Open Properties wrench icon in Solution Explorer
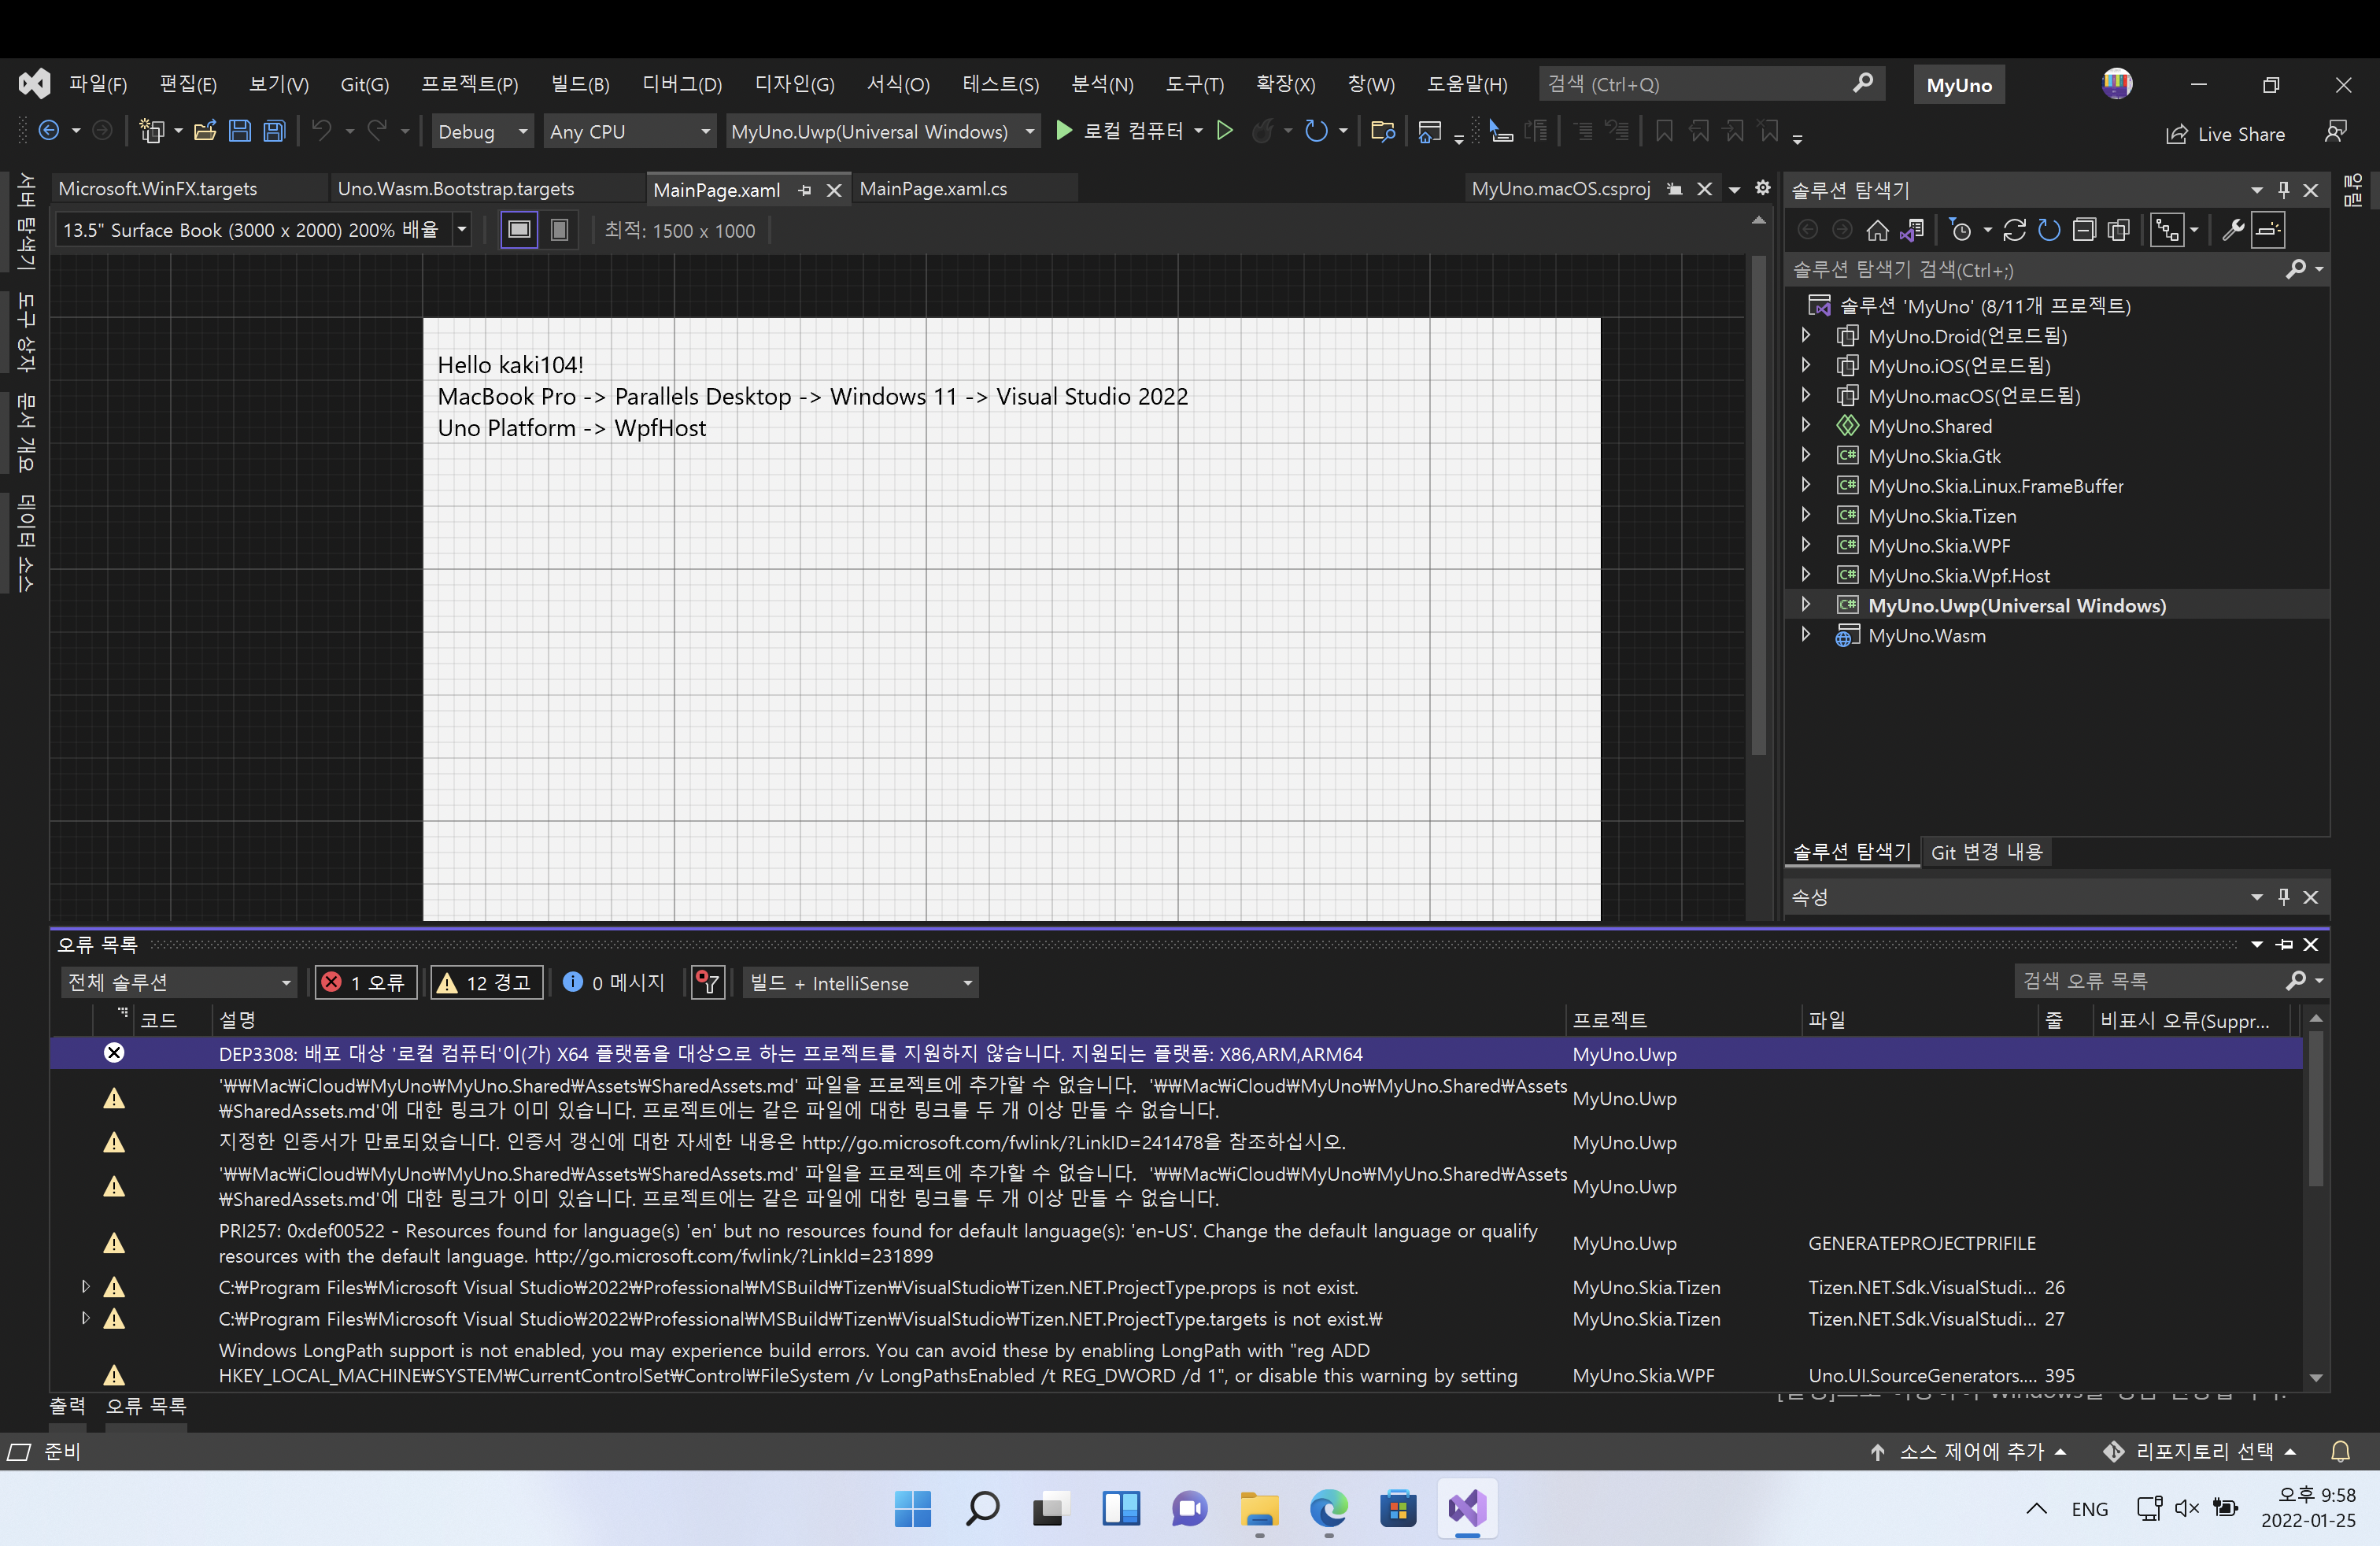This screenshot has height=1546, width=2380. click(x=2233, y=231)
